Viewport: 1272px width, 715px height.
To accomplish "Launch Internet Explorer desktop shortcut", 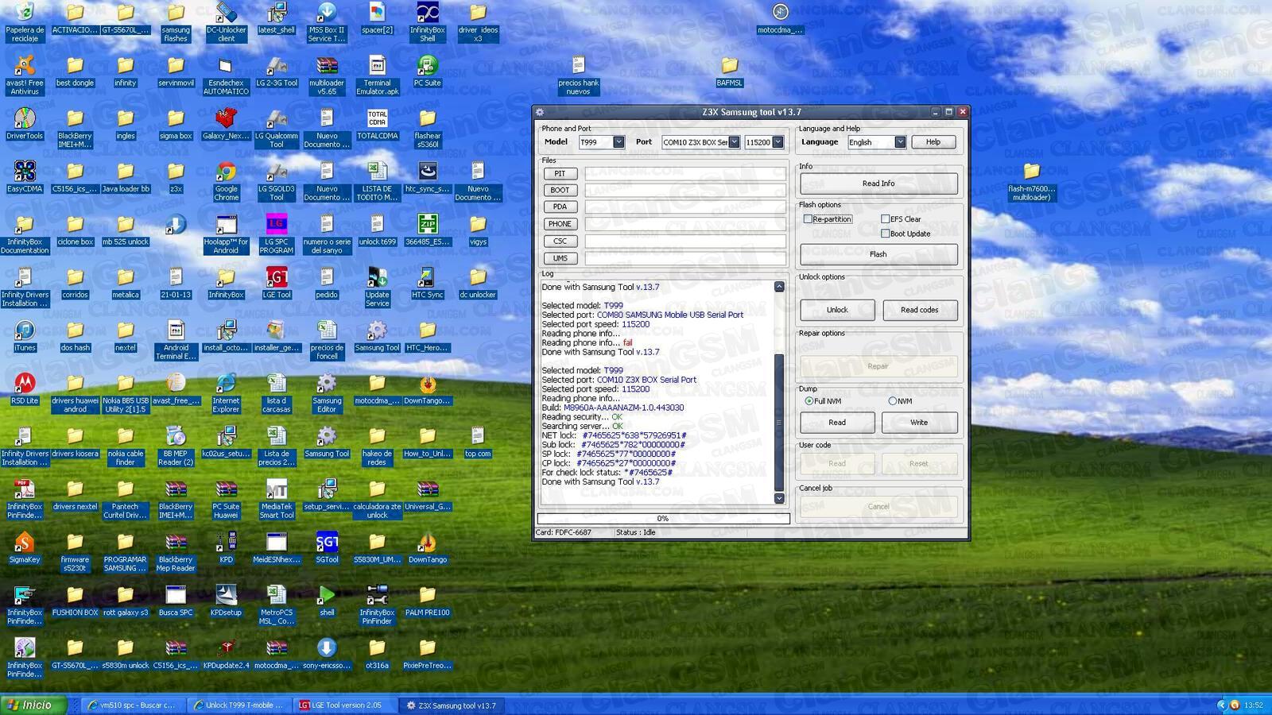I will 226,393.
